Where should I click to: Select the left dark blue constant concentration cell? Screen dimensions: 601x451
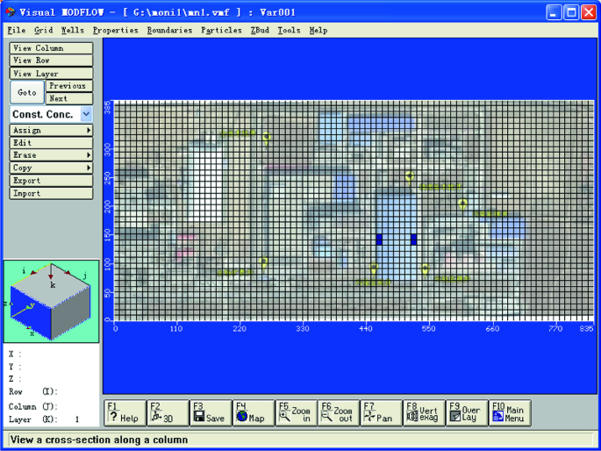379,240
